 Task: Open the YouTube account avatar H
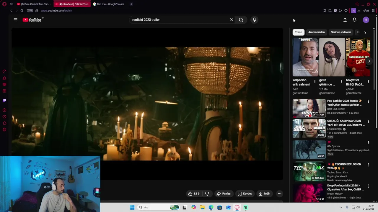click(366, 20)
